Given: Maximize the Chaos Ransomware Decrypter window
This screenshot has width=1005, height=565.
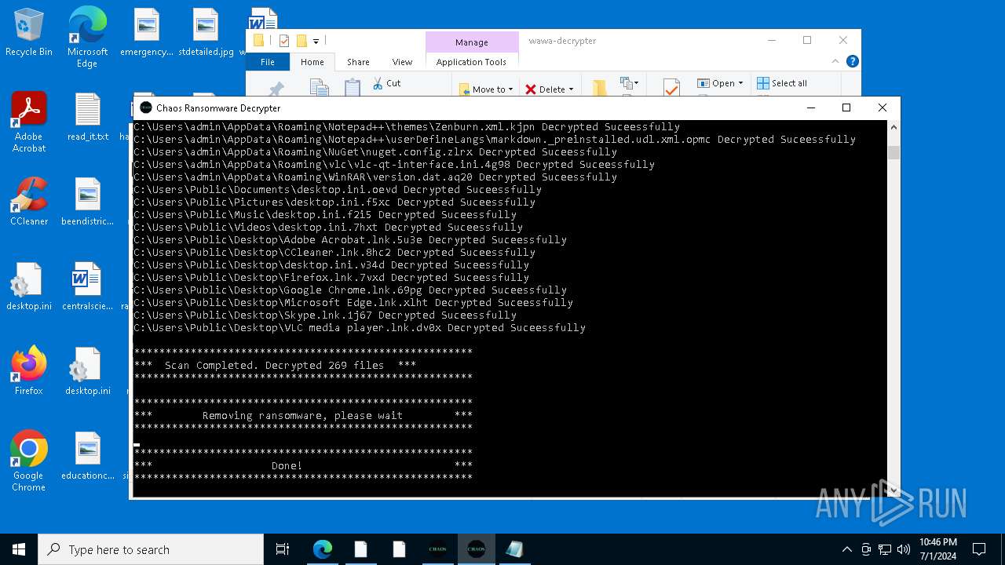Looking at the screenshot, I should (x=846, y=108).
